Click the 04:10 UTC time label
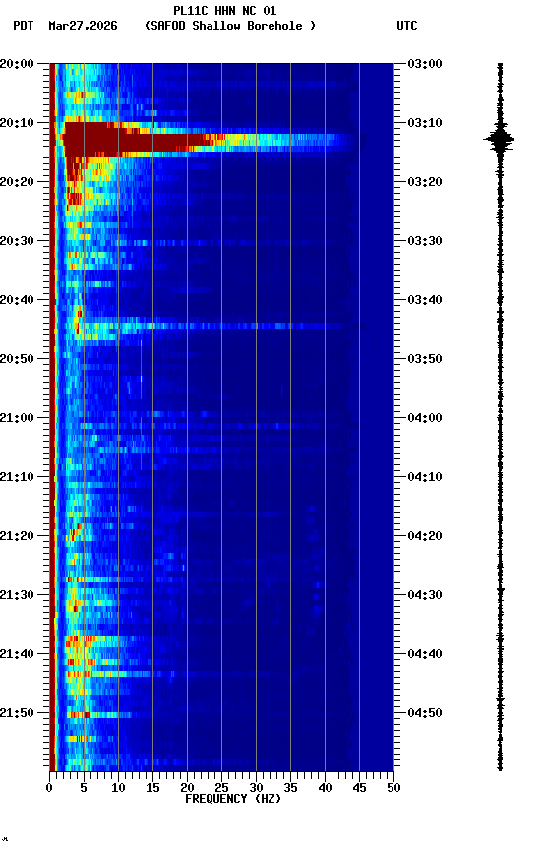This screenshot has height=850, width=543. point(425,477)
